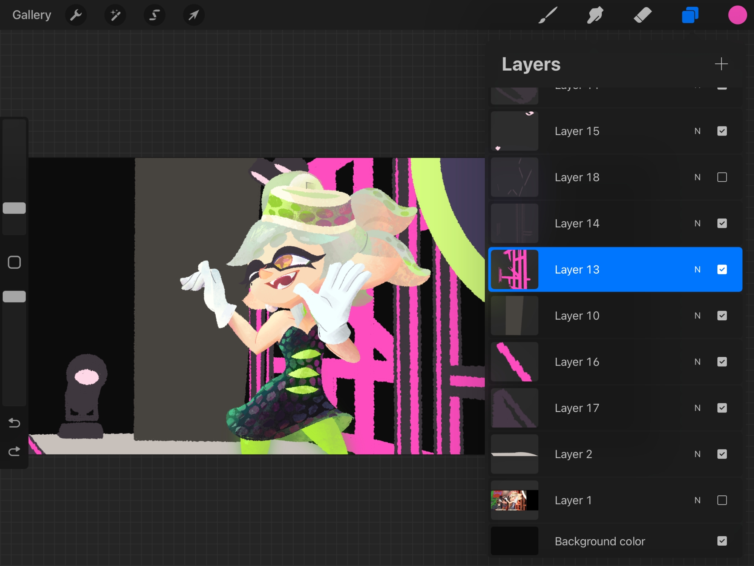The height and width of the screenshot is (566, 754).
Task: Add a new layer with plus
Action: 721,64
